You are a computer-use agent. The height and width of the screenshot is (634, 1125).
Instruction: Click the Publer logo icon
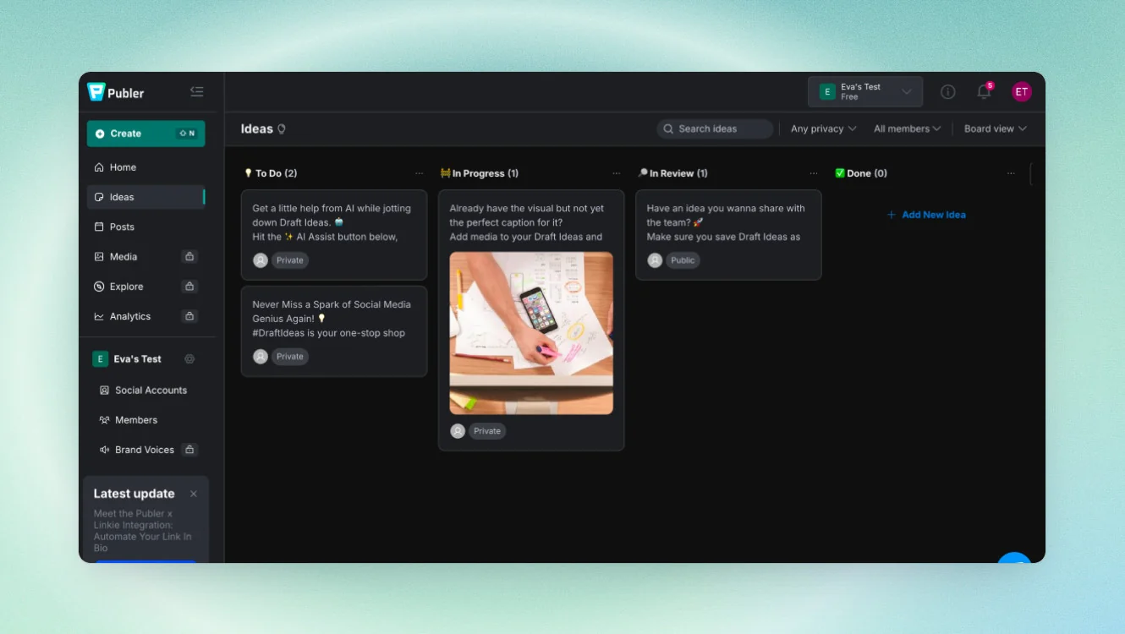[96, 92]
